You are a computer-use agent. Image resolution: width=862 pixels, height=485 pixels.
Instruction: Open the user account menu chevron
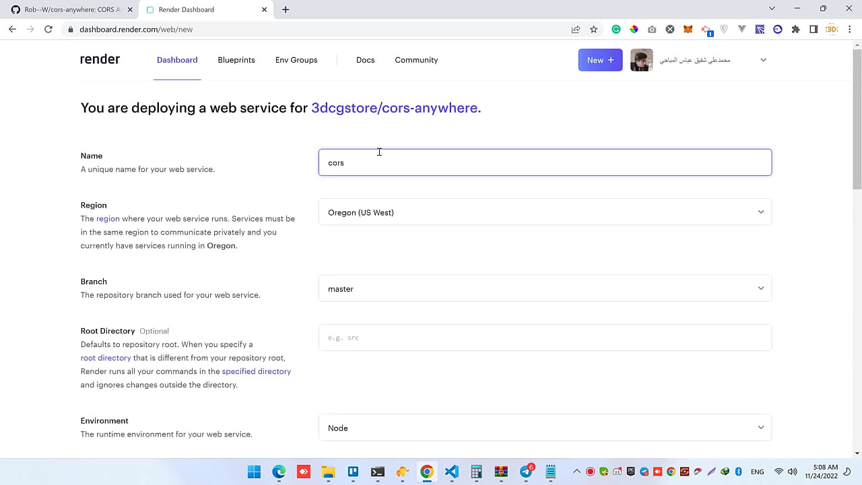pos(763,60)
